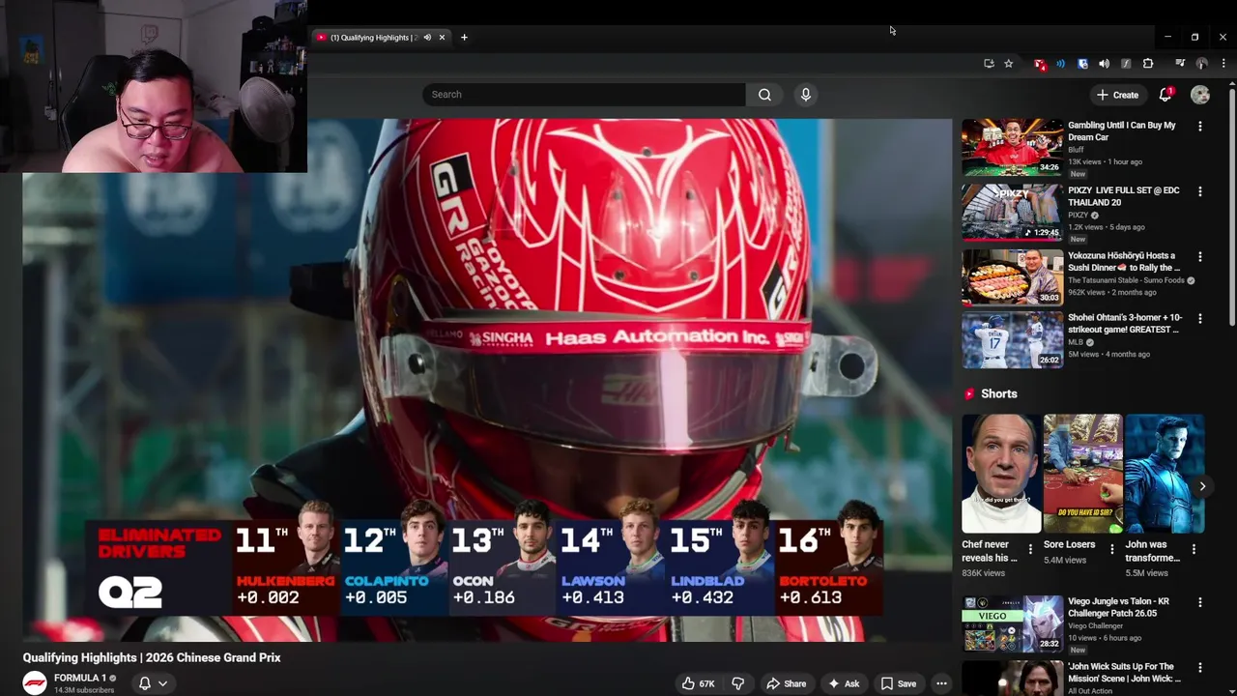
Task: Show next Shorts with arrow
Action: coord(1202,486)
